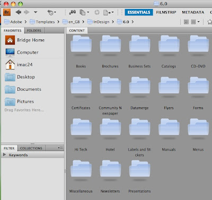Viewport: 212px width, 200px height.
Task: Click the 6.0 window title proxy icon
Action: tap(156, 4)
